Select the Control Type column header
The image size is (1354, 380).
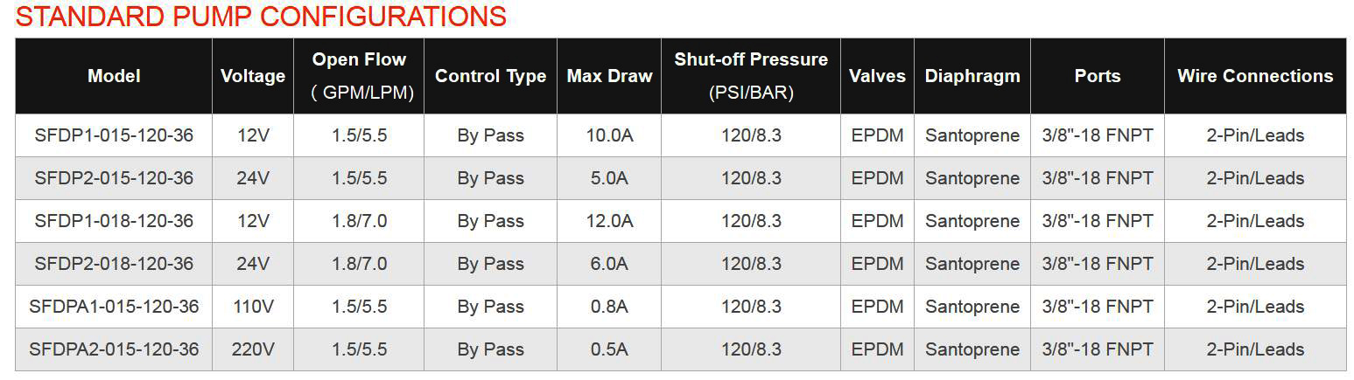tap(490, 76)
